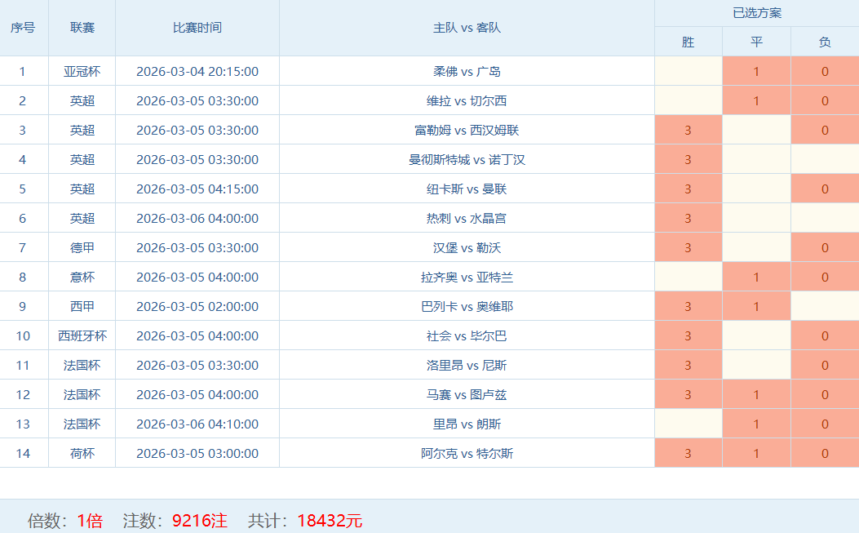Toggle the win pick for 汉堡 vs 勒沃
This screenshot has width=859, height=533.
[688, 247]
